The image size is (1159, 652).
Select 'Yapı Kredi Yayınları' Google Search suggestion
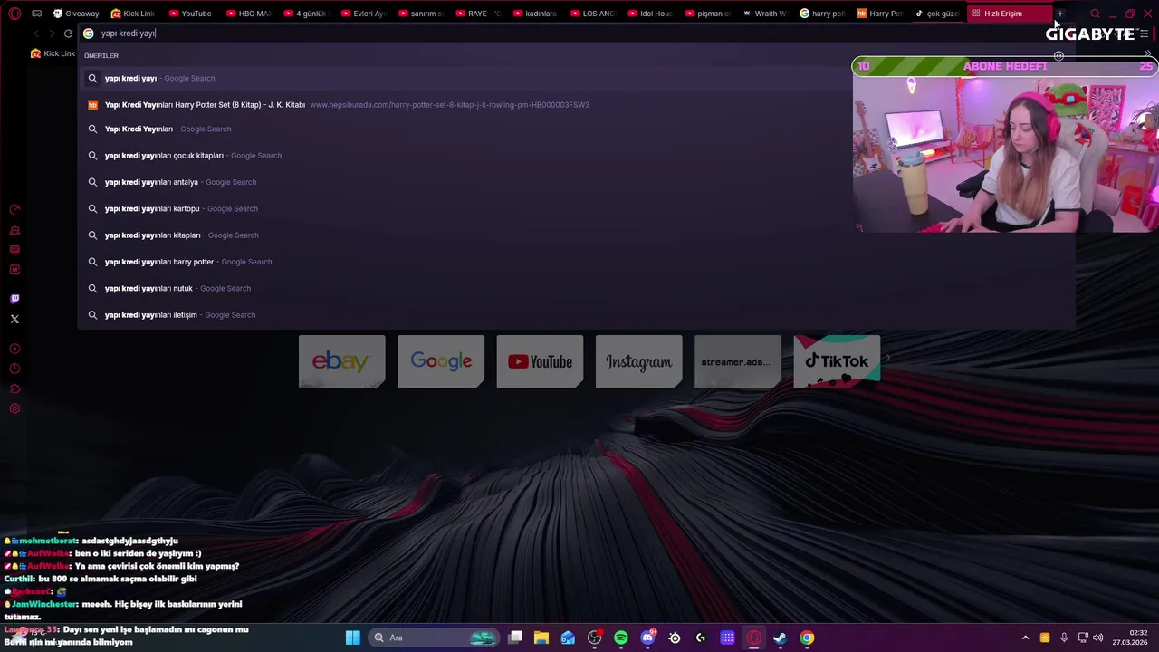[x=576, y=129]
